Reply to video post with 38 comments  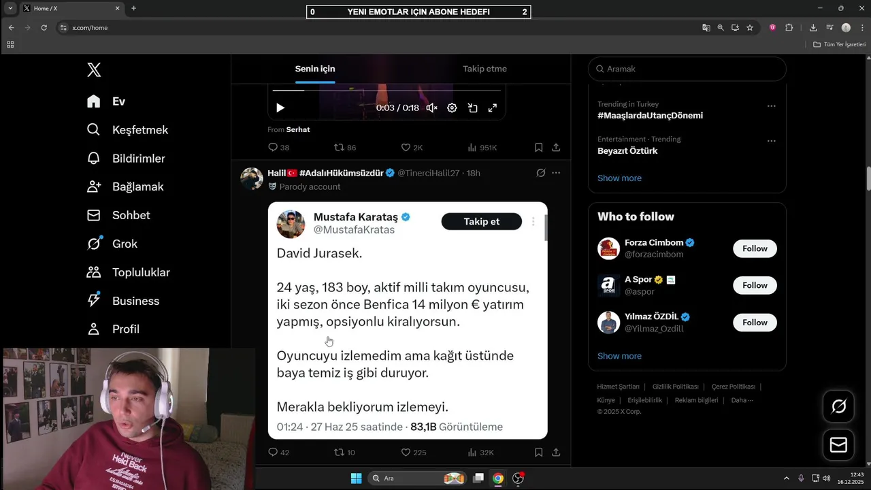pyautogui.click(x=279, y=147)
